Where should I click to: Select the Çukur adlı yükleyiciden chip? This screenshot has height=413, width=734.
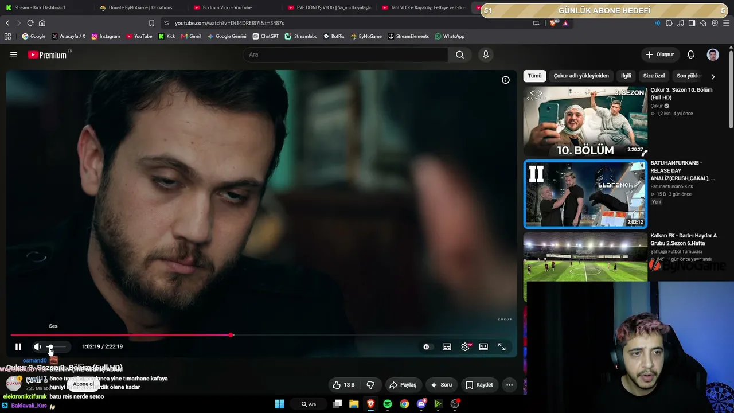click(x=581, y=76)
